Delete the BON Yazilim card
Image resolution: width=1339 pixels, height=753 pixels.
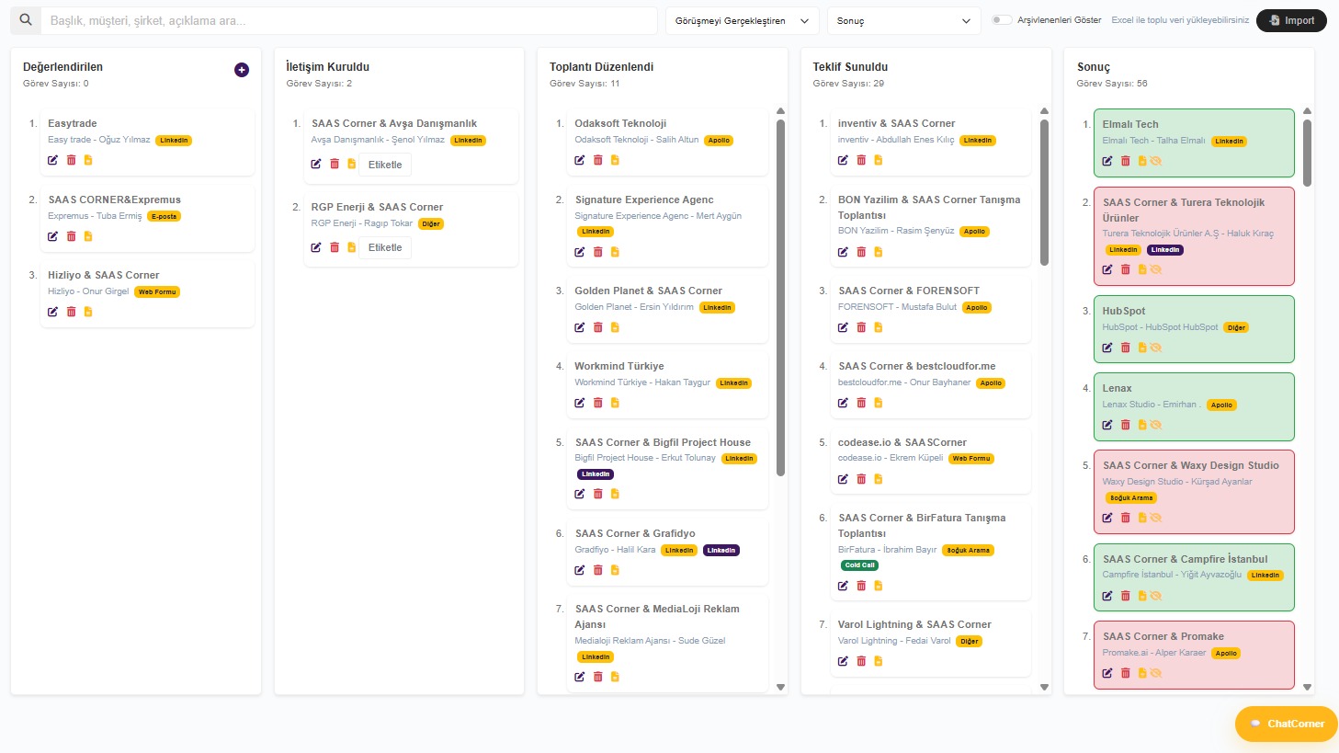tap(861, 252)
